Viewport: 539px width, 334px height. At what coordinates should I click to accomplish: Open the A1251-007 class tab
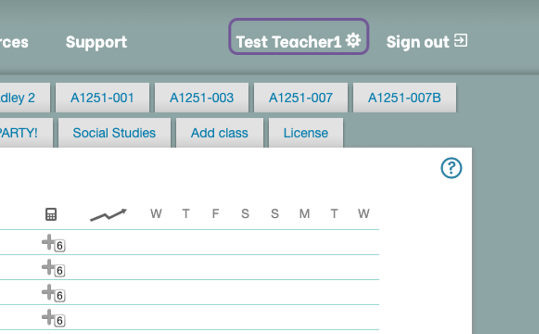pos(300,98)
